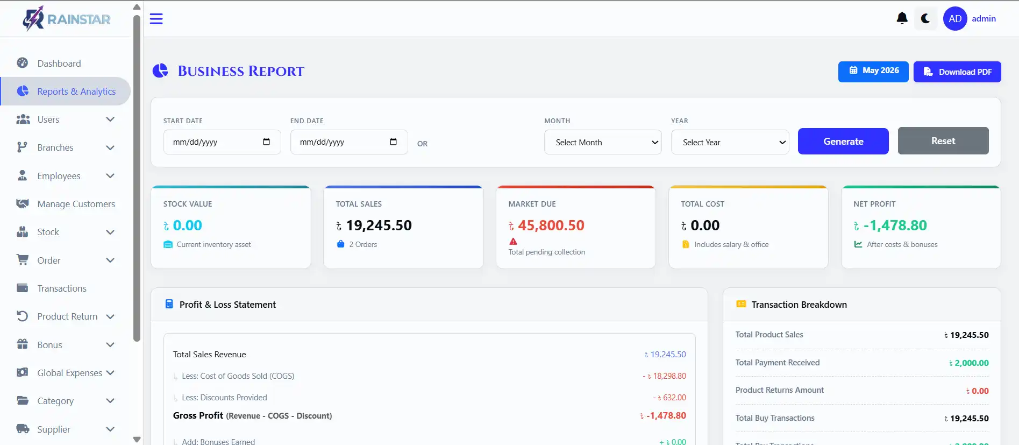Open Manage Customers menu item
The image size is (1019, 445).
pos(65,204)
